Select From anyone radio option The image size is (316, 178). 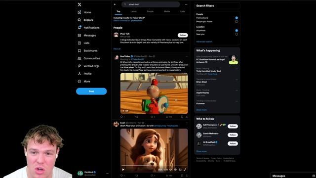click(x=237, y=18)
